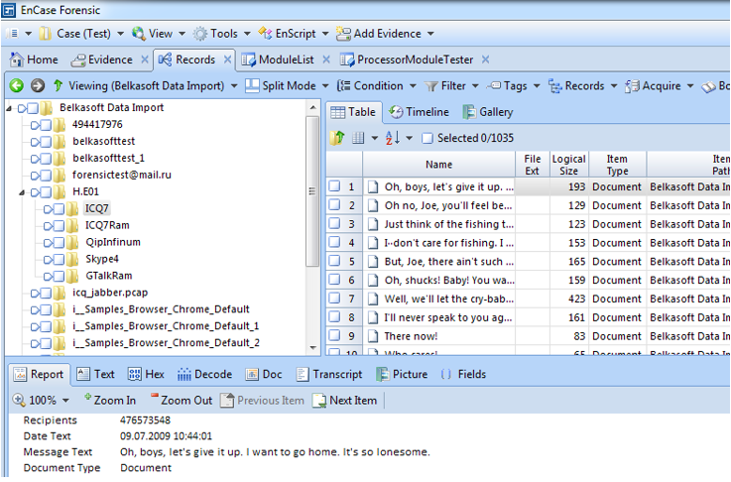Viewport: 731px width, 482px height.
Task: Check the box next to Skype4 folder
Action: click(x=59, y=259)
